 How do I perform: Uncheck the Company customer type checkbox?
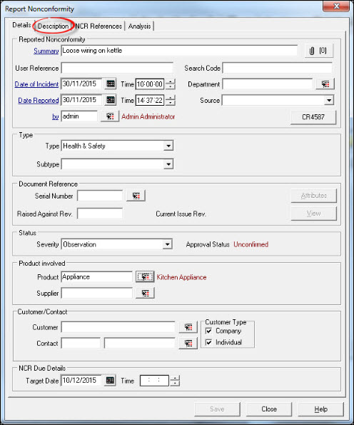pyautogui.click(x=209, y=331)
